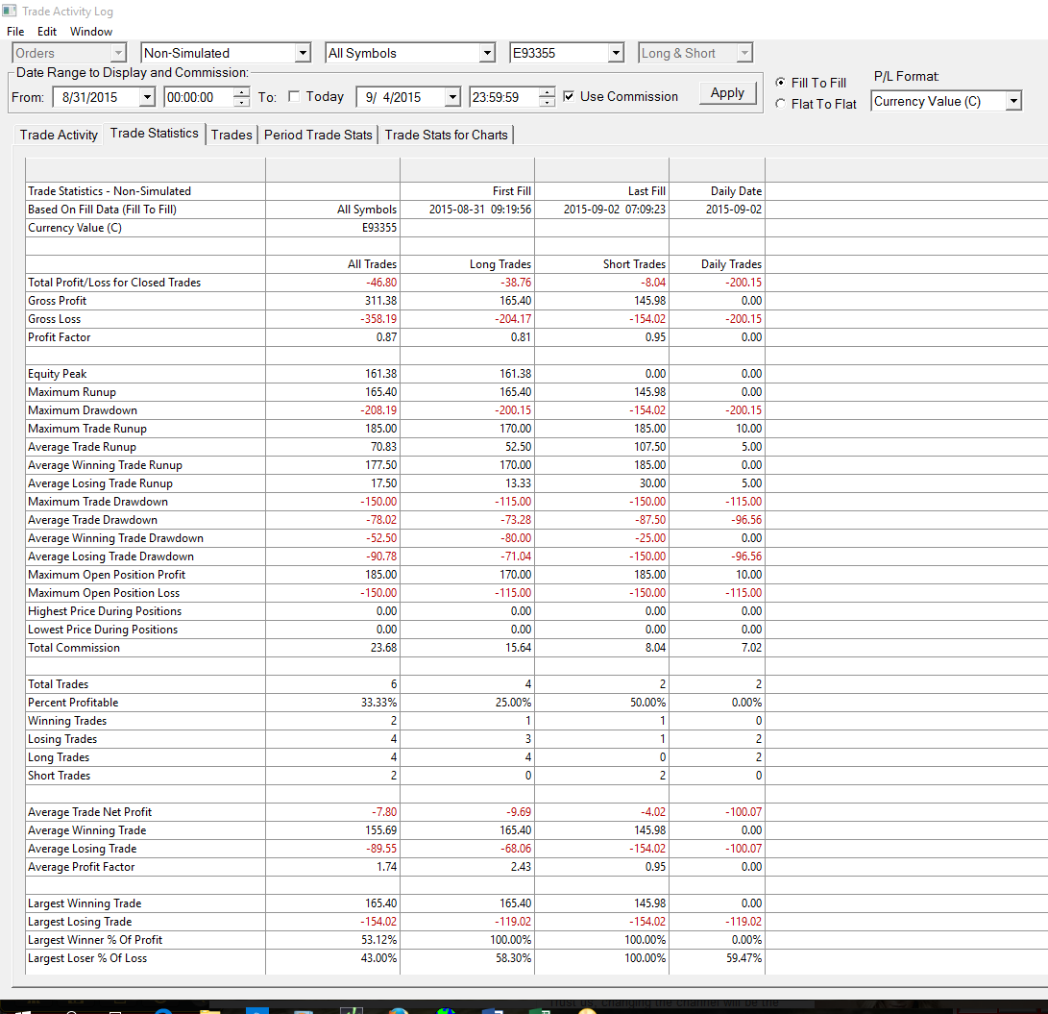Open the File menu
This screenshot has height=1014, width=1048.
point(15,32)
